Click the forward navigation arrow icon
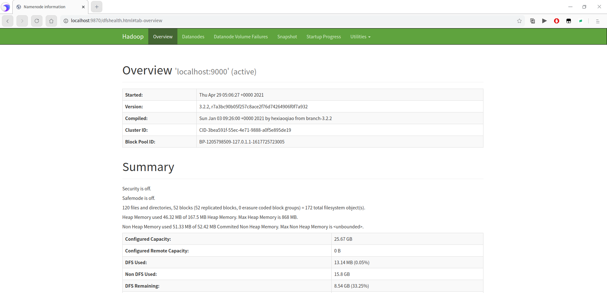The height and width of the screenshot is (293, 607). tap(22, 21)
